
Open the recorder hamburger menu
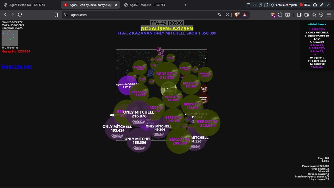click(x=249, y=5)
